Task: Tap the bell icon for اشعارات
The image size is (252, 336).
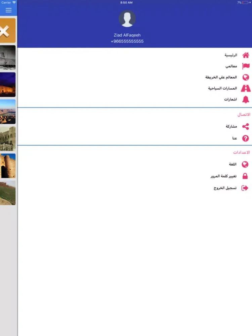Action: [246, 99]
